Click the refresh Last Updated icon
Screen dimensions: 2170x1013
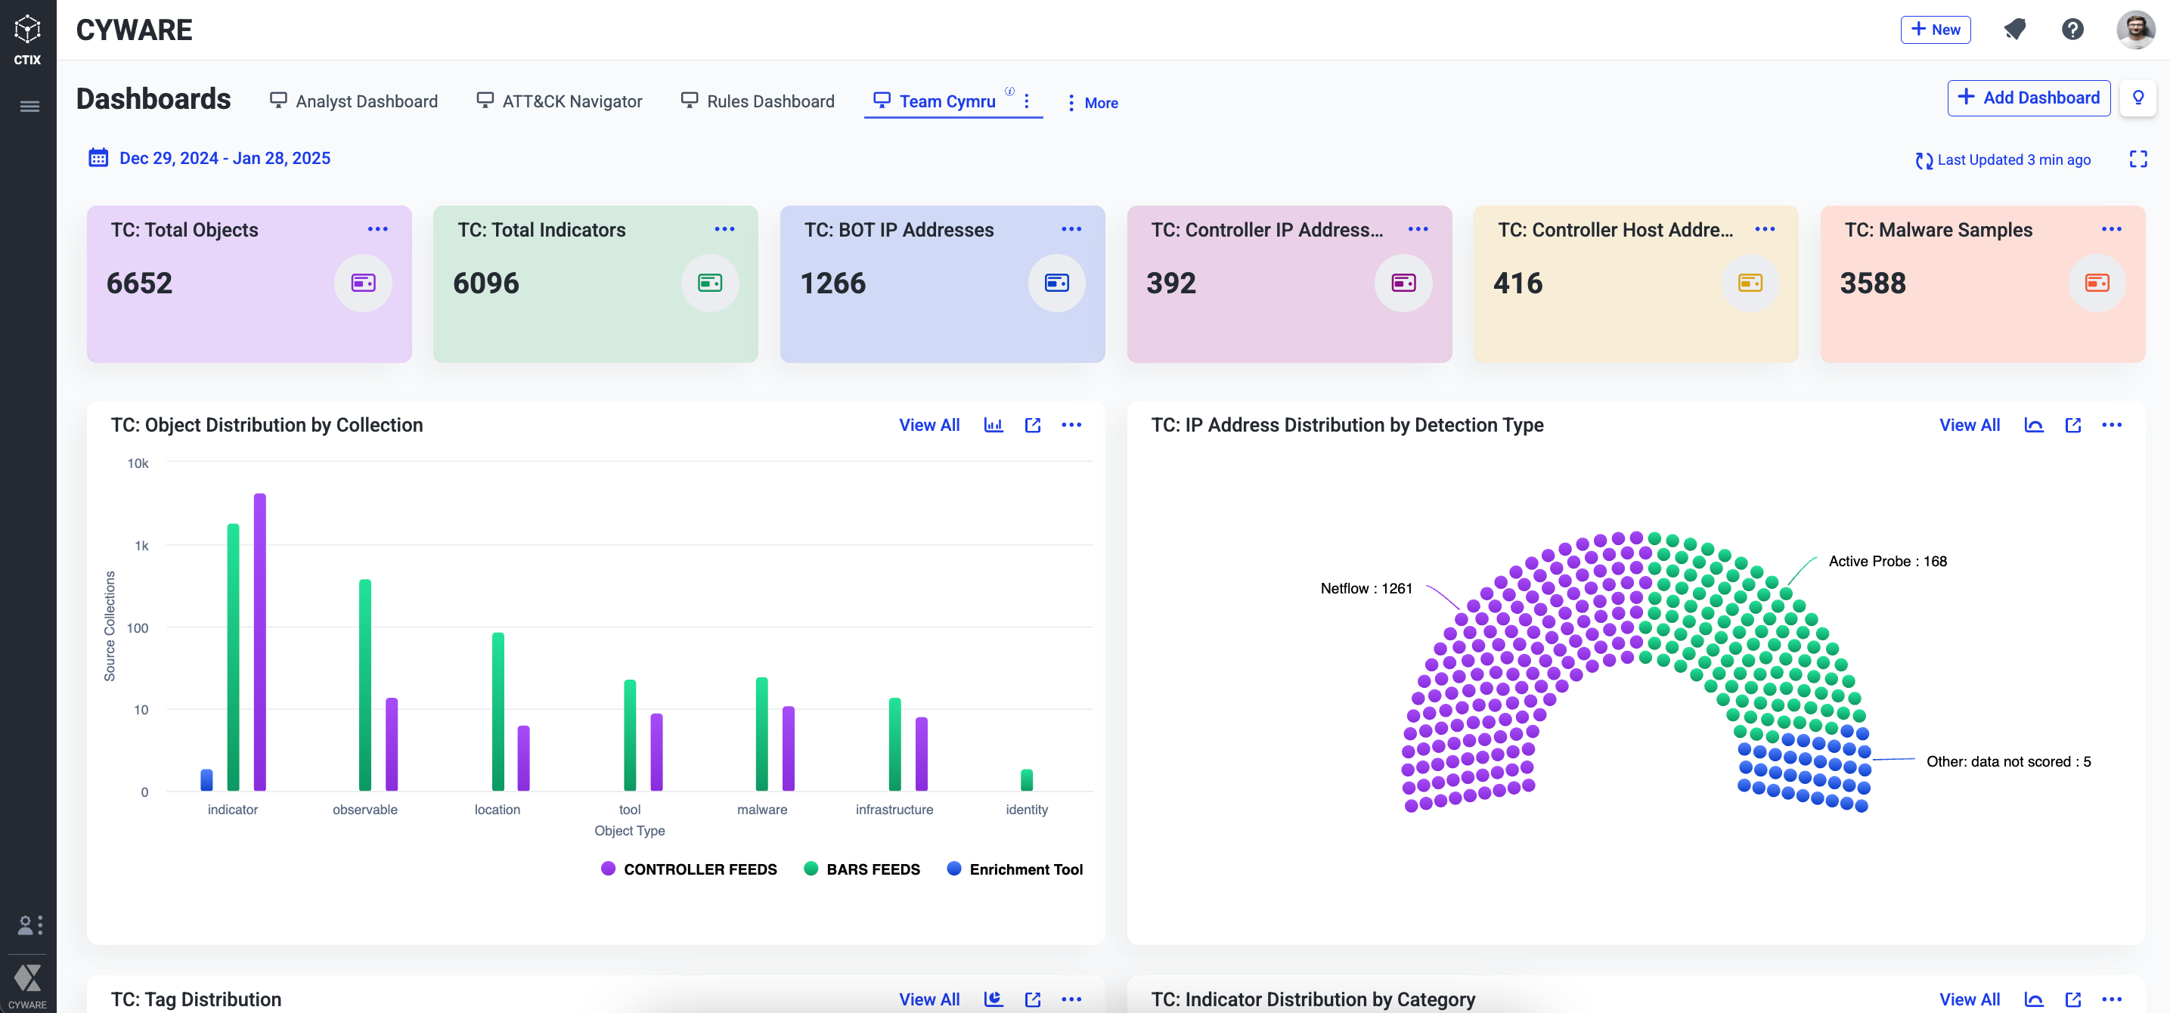1924,160
